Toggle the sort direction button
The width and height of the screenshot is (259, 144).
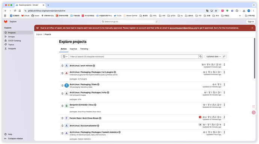(x=224, y=57)
